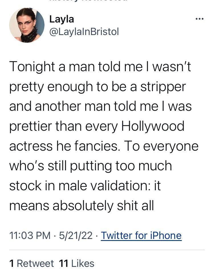Screen dimensions: 211x272
Task: Click the tweet's first line starting 'Tonight'
Action: [x=100, y=67]
